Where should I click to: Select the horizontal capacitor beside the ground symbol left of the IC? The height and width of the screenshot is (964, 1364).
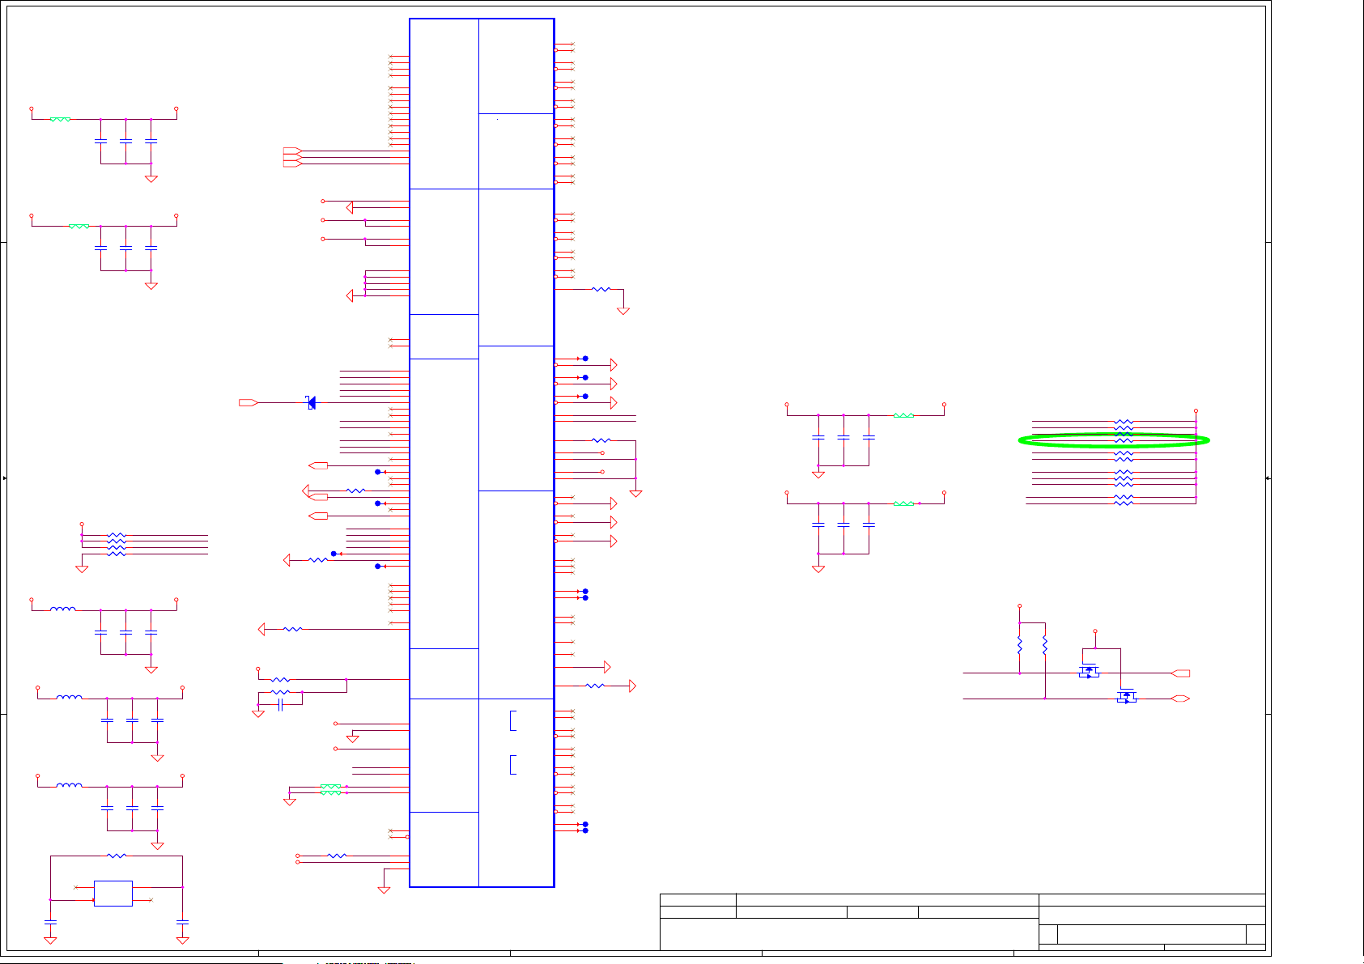click(x=280, y=705)
